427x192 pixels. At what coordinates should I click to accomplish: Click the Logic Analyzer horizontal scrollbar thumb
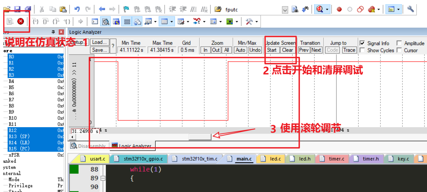click(200, 136)
